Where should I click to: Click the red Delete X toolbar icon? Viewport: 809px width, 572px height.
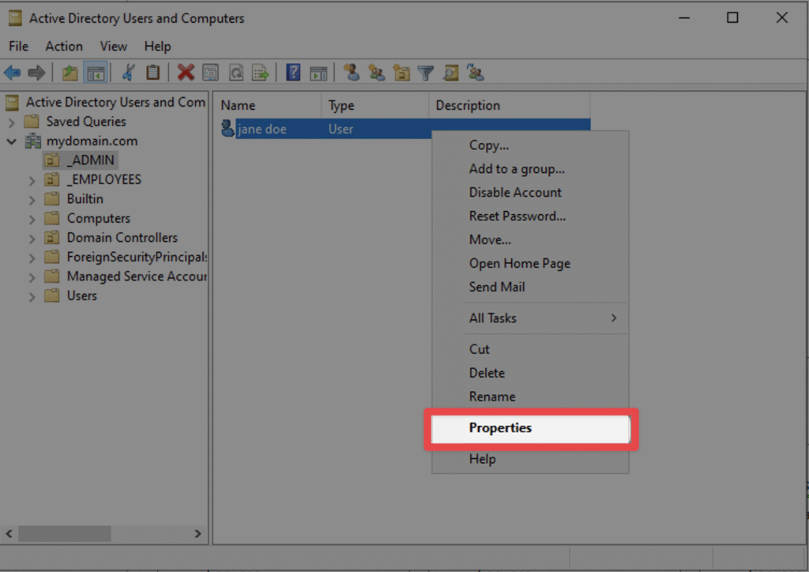pyautogui.click(x=186, y=73)
